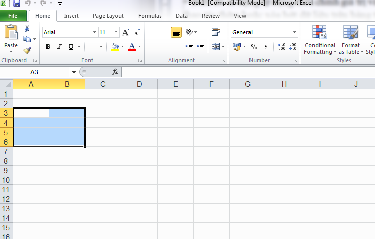Expand the General number format dropdown
This screenshot has height=239, width=375.
pyautogui.click(x=294, y=32)
